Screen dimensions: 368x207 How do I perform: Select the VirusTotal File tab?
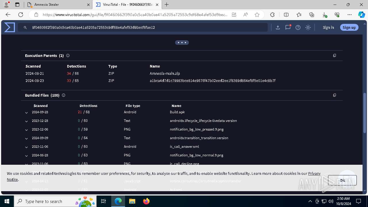tap(127, 5)
